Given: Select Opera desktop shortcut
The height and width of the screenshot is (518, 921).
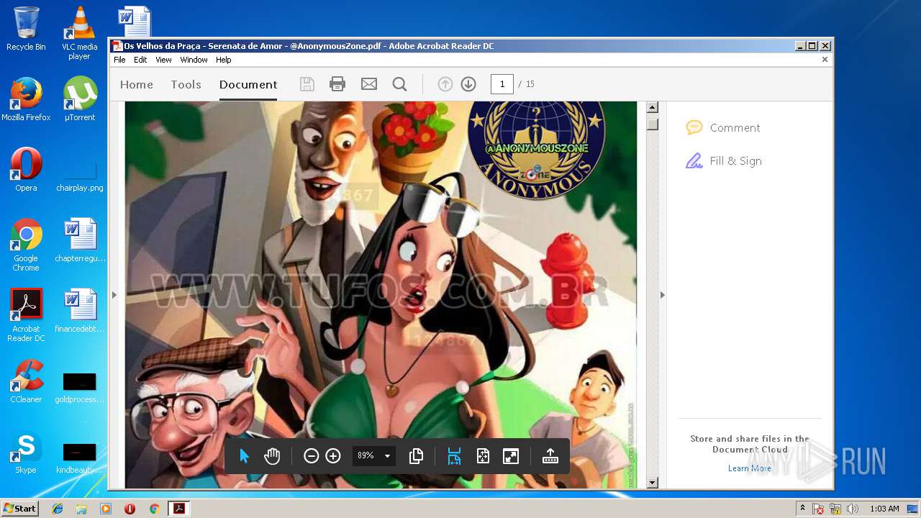Looking at the screenshot, I should click(x=26, y=170).
